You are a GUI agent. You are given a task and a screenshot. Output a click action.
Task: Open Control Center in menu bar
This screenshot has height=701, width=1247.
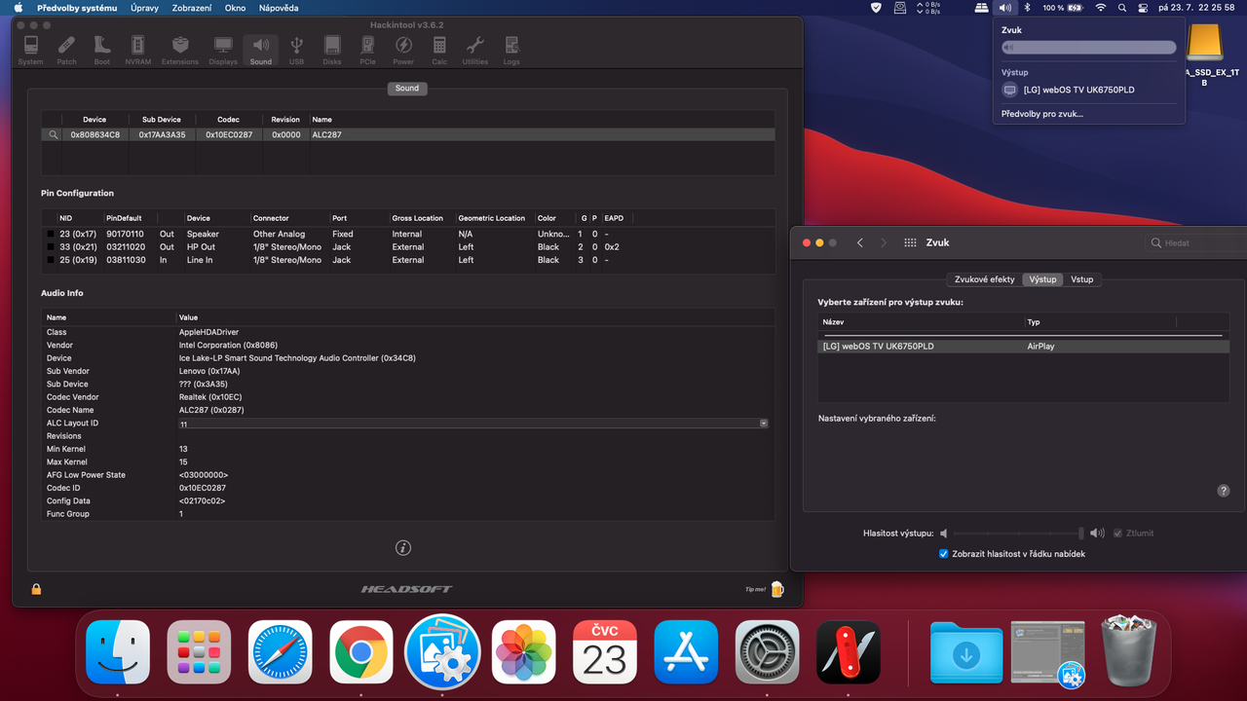pos(1143,8)
